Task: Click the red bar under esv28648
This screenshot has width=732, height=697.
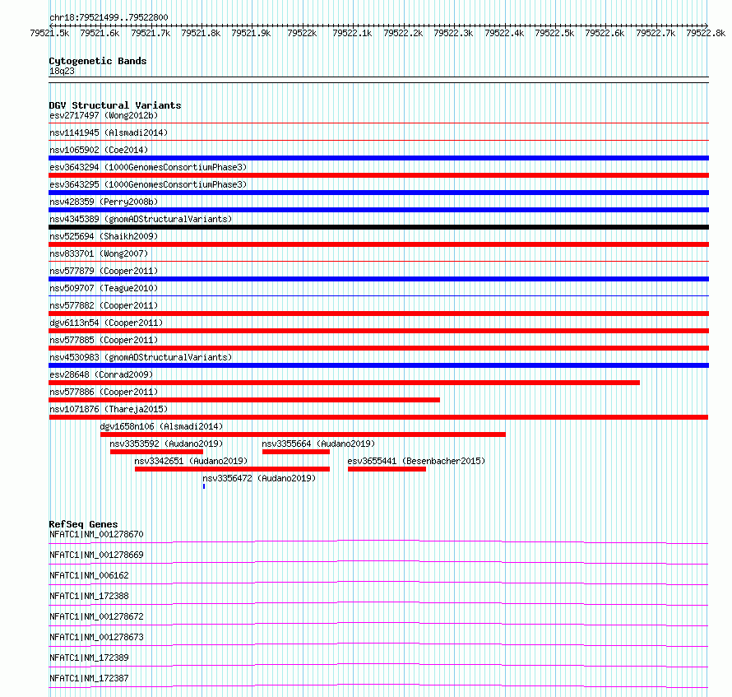Action: tap(344, 383)
